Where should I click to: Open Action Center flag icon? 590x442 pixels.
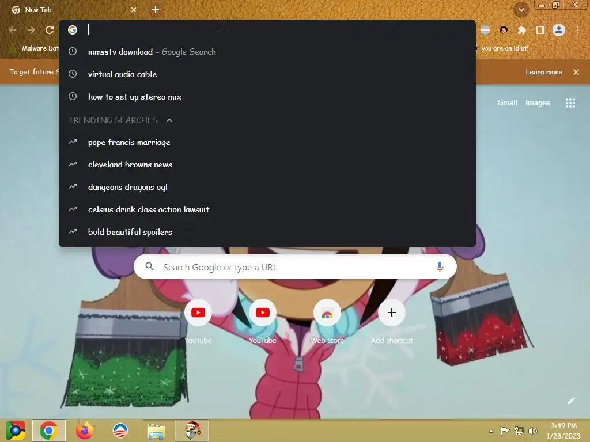click(505, 430)
